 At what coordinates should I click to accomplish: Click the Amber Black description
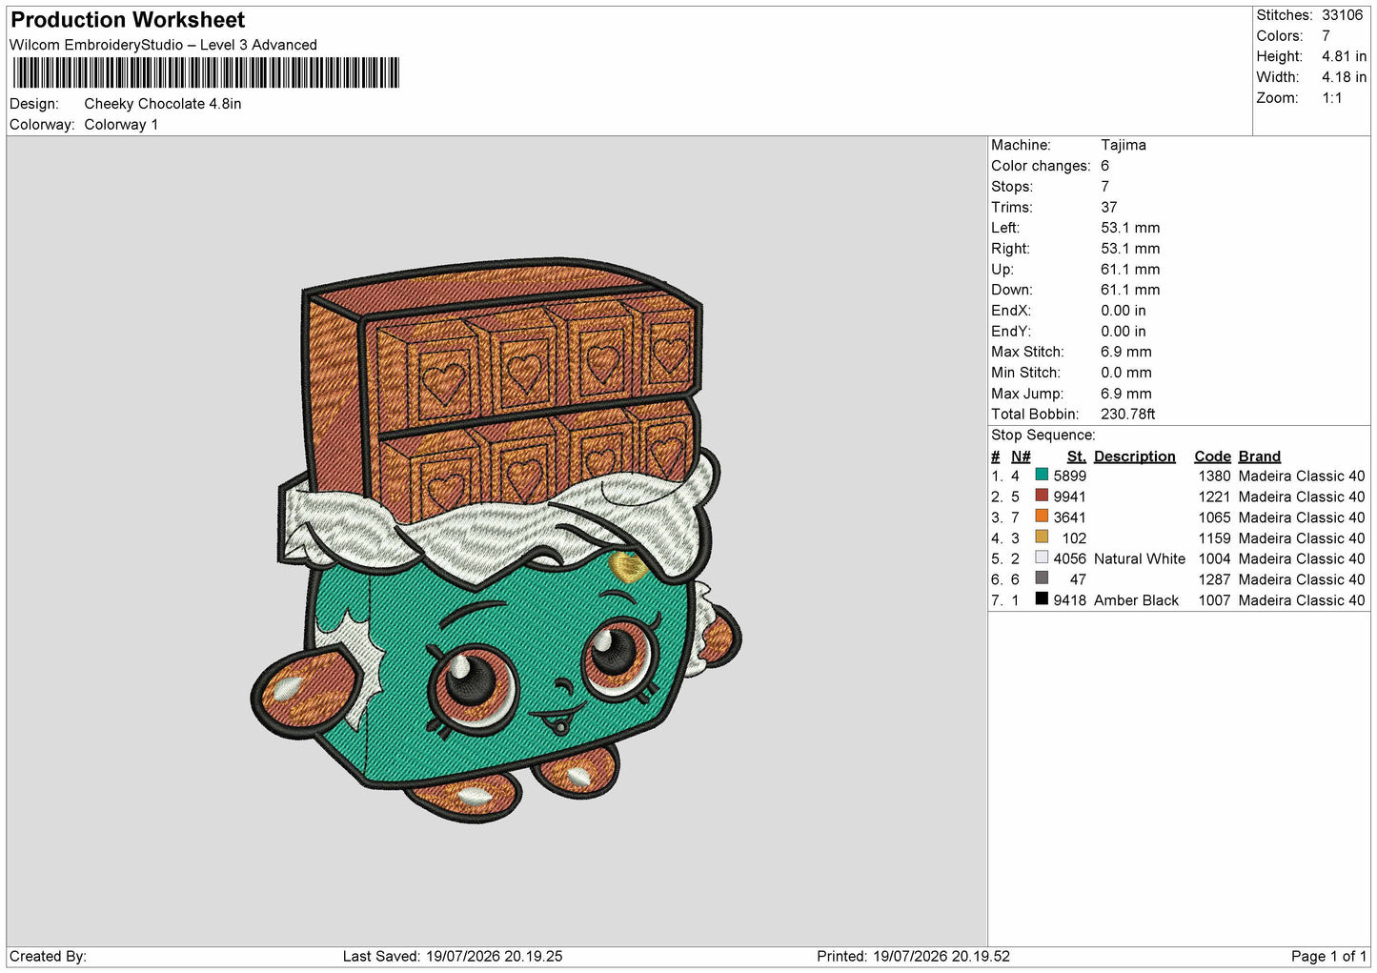coord(1137,600)
